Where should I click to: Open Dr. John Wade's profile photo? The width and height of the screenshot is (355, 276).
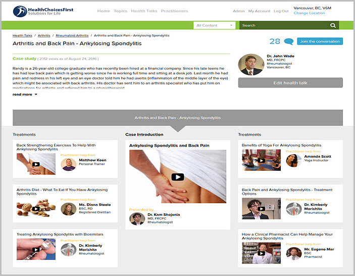(x=251, y=65)
